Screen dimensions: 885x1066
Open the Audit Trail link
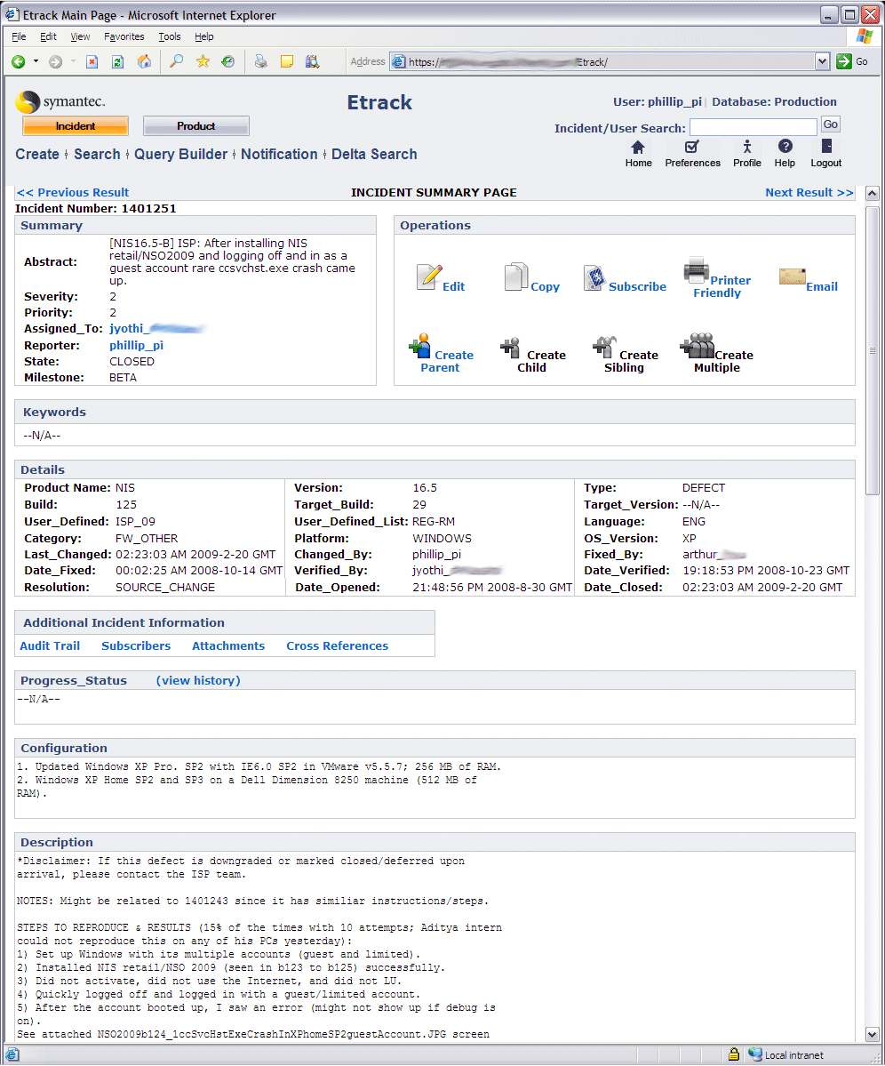coord(50,645)
